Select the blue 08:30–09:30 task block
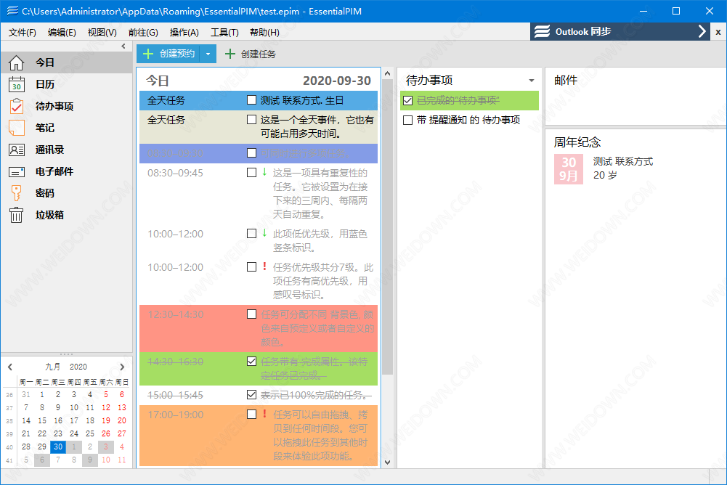The width and height of the screenshot is (727, 485). [x=259, y=153]
